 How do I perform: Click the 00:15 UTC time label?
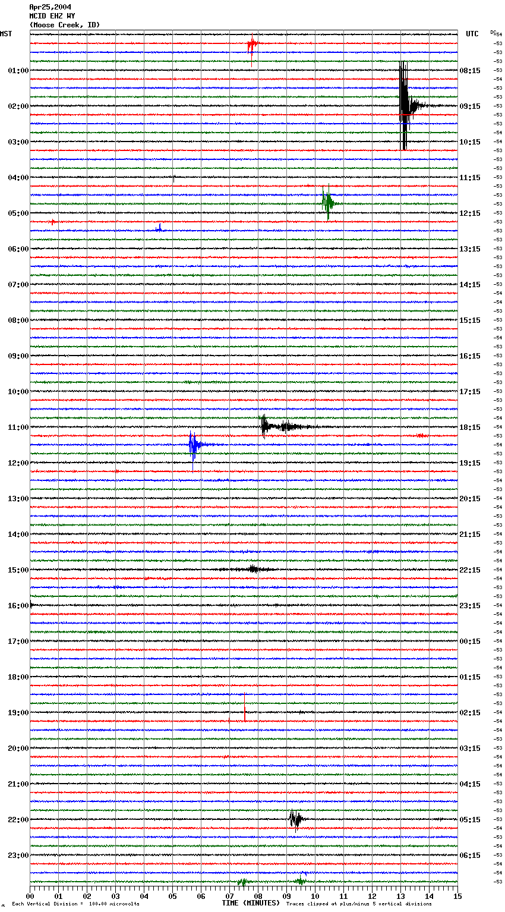click(470, 641)
